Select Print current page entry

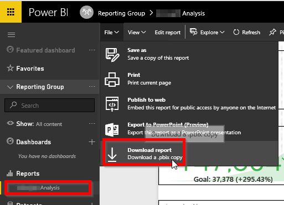pos(189,79)
